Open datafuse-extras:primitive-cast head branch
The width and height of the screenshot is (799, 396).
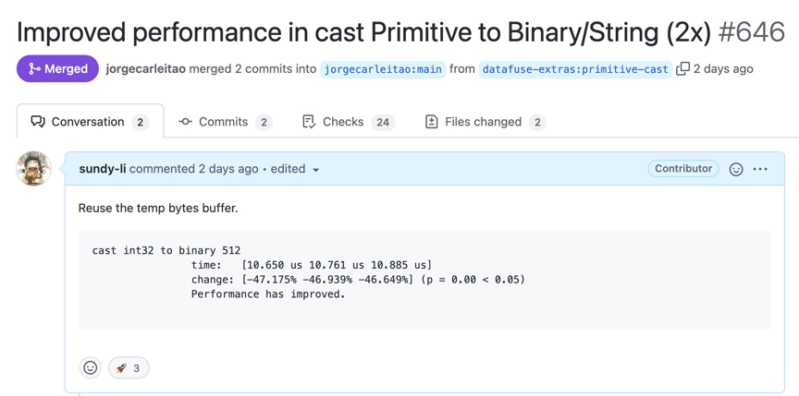tap(575, 69)
